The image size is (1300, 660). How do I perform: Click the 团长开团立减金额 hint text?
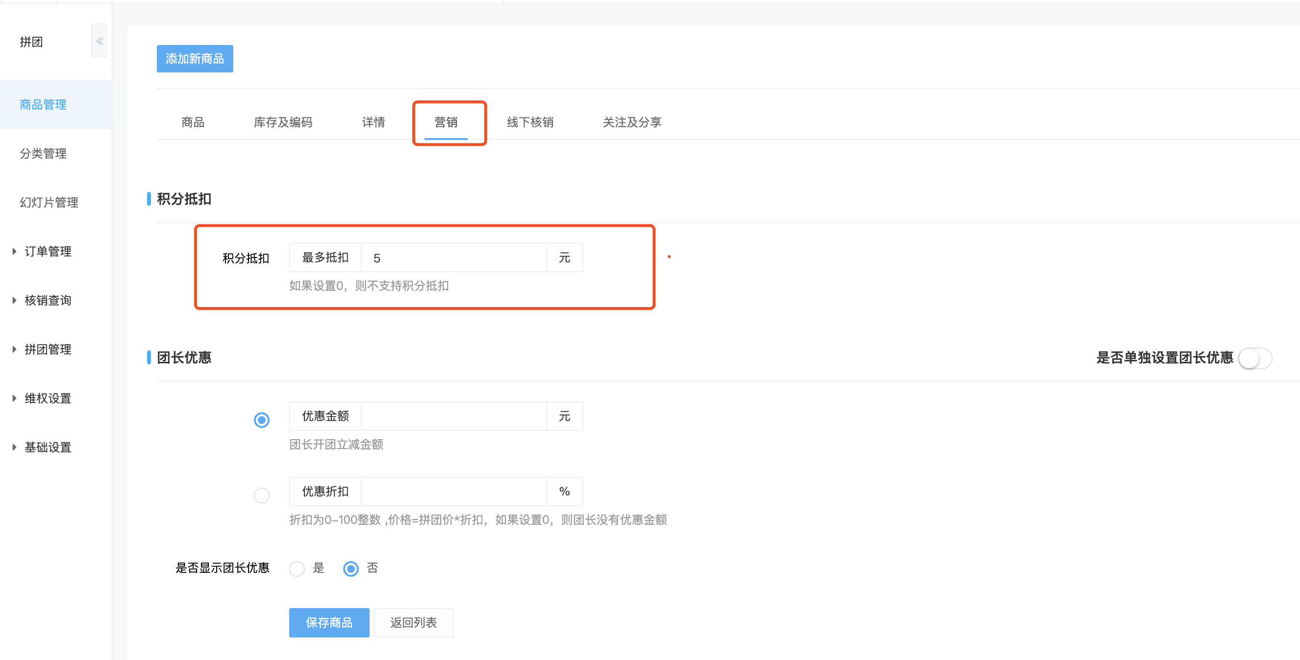tap(336, 444)
